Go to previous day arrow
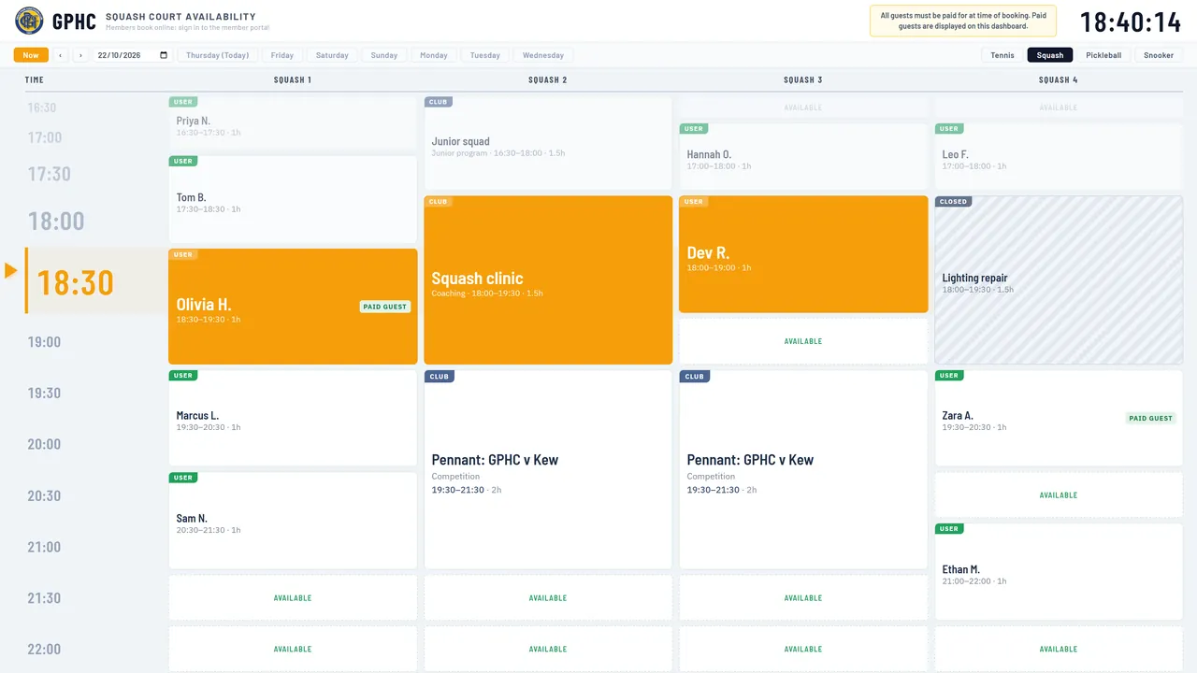This screenshot has height=673, width=1197. click(61, 55)
